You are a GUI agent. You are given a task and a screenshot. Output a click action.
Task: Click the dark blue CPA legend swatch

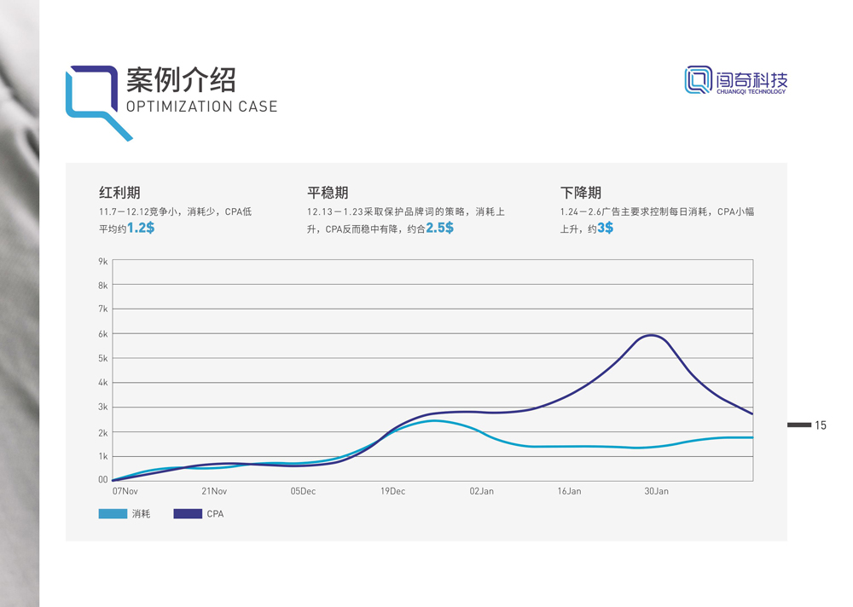point(188,514)
